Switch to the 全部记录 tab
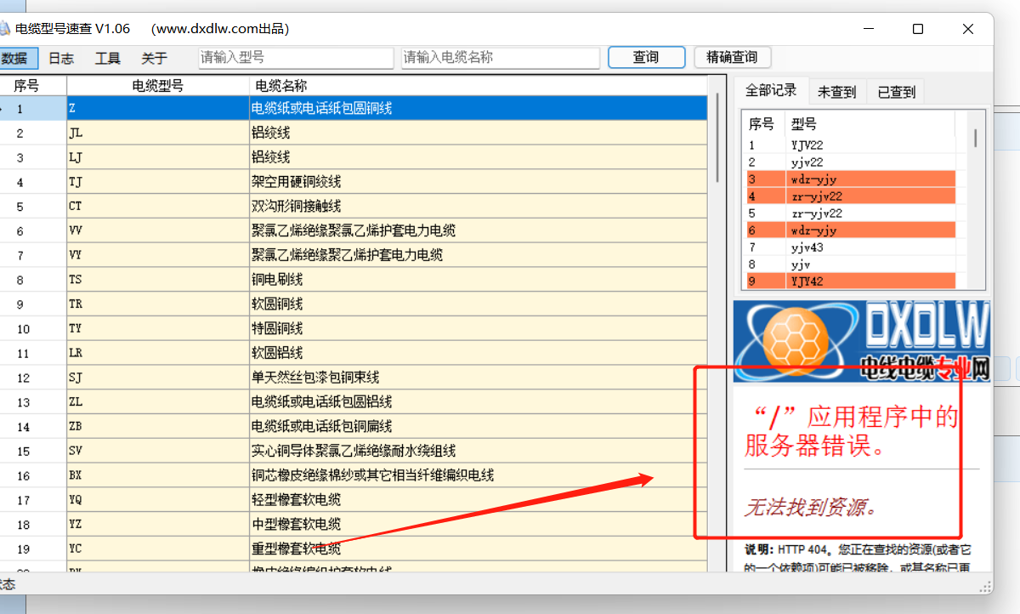 771,91
